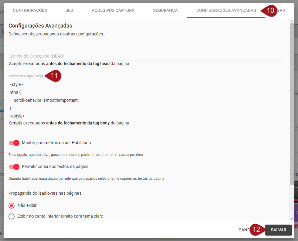Switch to the Configurações tab
Viewport: 298px width, 241px height.
pyautogui.click(x=30, y=11)
